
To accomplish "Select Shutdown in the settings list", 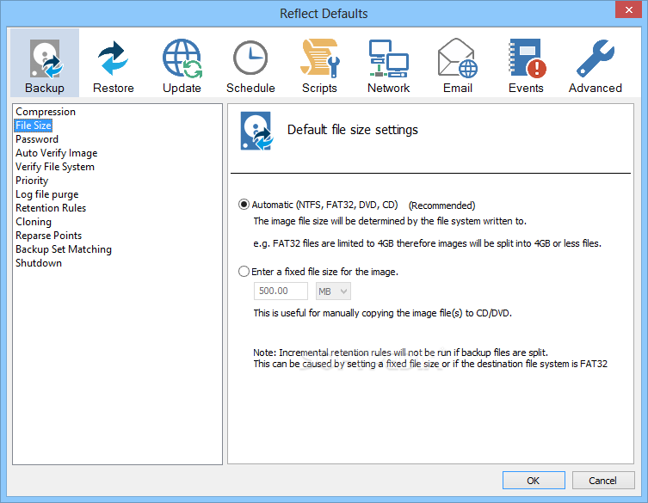I will click(x=39, y=263).
